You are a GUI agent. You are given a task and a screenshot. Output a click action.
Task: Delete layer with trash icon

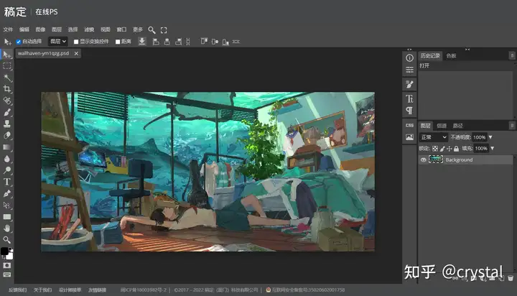coord(511,278)
